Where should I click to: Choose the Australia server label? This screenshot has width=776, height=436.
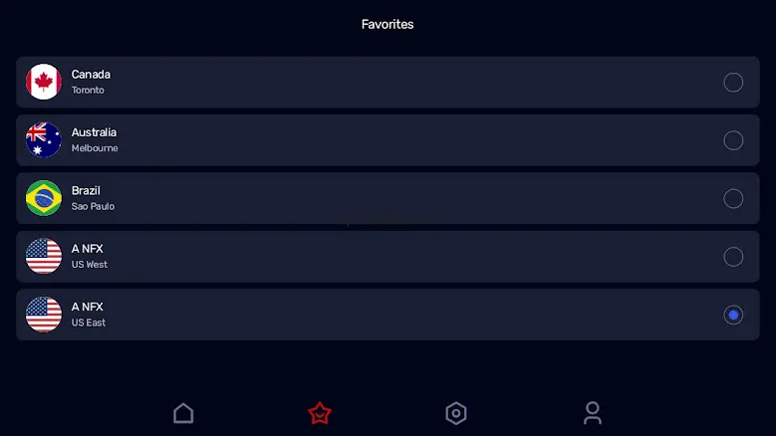pyautogui.click(x=94, y=132)
